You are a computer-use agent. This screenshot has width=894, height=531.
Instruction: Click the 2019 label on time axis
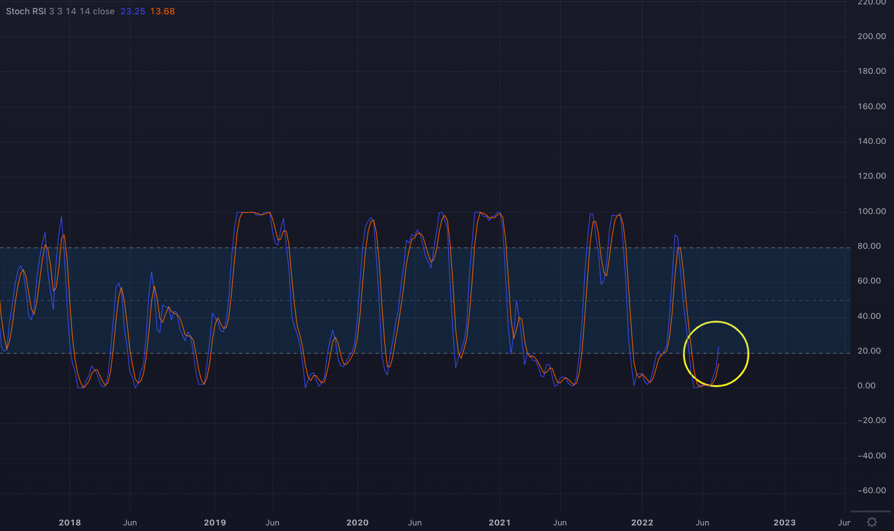(x=215, y=522)
